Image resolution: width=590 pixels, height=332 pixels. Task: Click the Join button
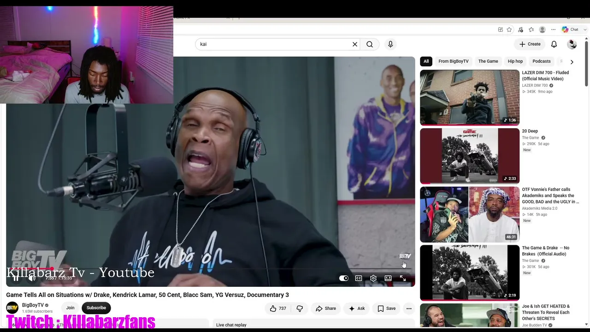pyautogui.click(x=70, y=308)
